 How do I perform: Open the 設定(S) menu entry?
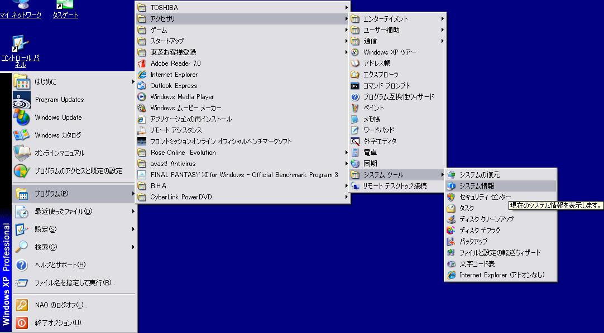pyautogui.click(x=74, y=229)
